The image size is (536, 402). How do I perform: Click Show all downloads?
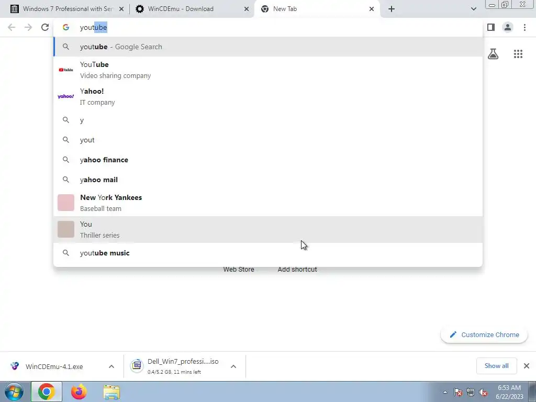(496, 366)
